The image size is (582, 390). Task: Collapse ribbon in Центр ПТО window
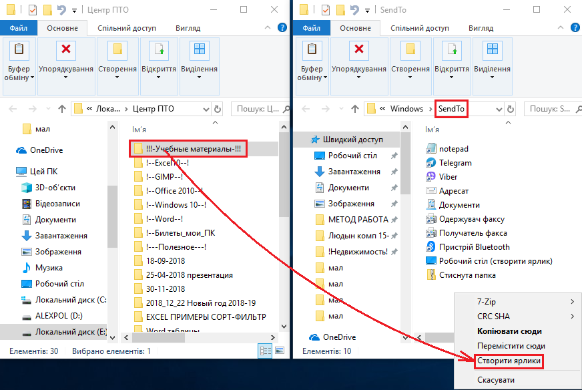tap(268, 27)
